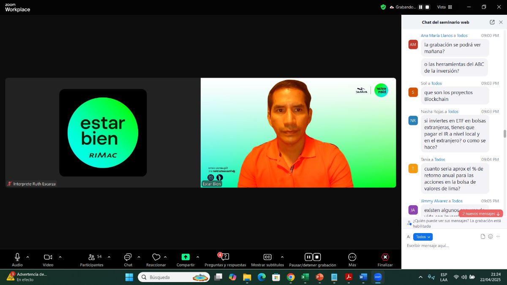Click the Escribir mensaje aquí field
The height and width of the screenshot is (285, 507).
pyautogui.click(x=452, y=246)
